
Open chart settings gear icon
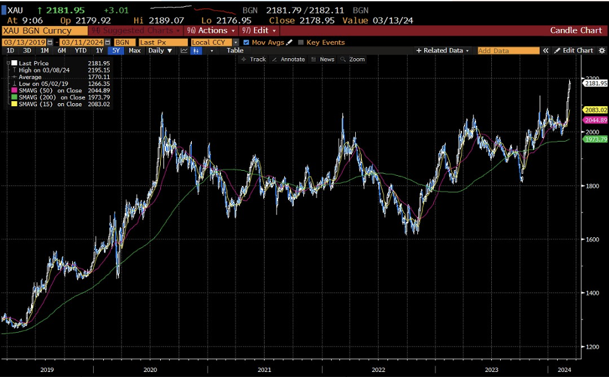(602, 51)
